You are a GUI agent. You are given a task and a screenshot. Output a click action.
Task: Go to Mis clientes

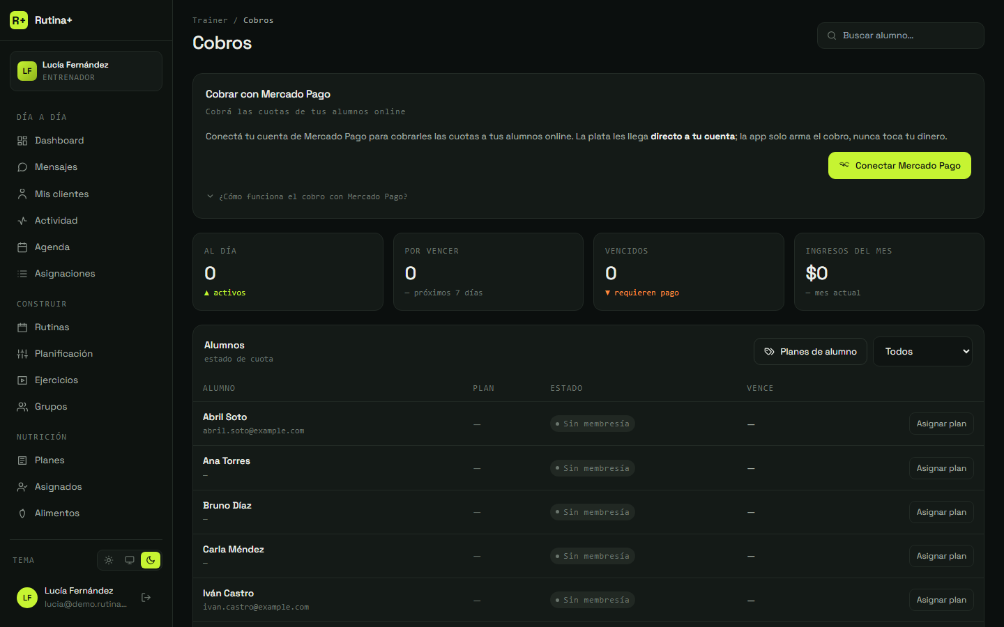(x=86, y=194)
